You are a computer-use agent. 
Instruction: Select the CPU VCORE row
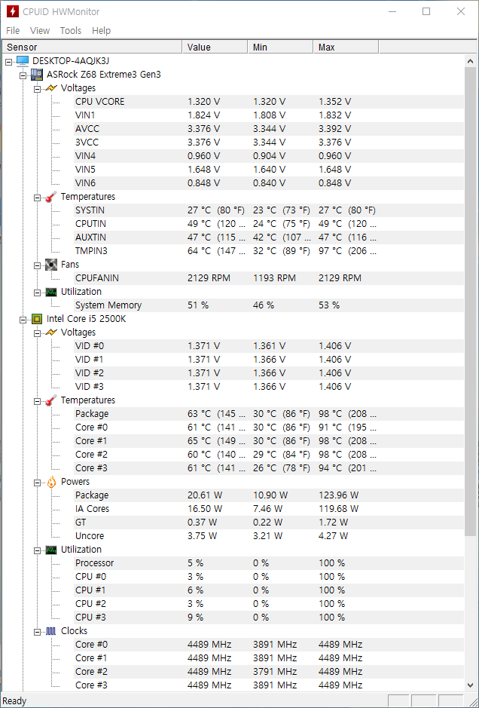click(x=269, y=102)
